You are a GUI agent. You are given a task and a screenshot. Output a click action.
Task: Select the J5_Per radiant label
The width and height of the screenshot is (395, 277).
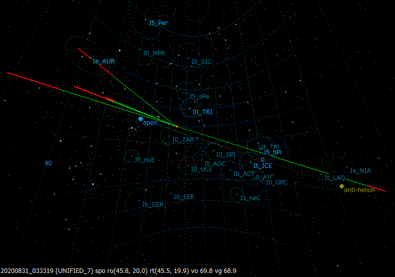pos(158,23)
